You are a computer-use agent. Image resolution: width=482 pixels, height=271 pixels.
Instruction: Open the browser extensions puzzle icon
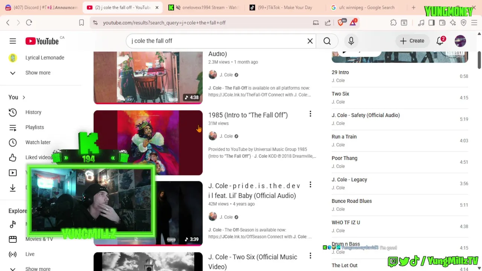point(394,23)
